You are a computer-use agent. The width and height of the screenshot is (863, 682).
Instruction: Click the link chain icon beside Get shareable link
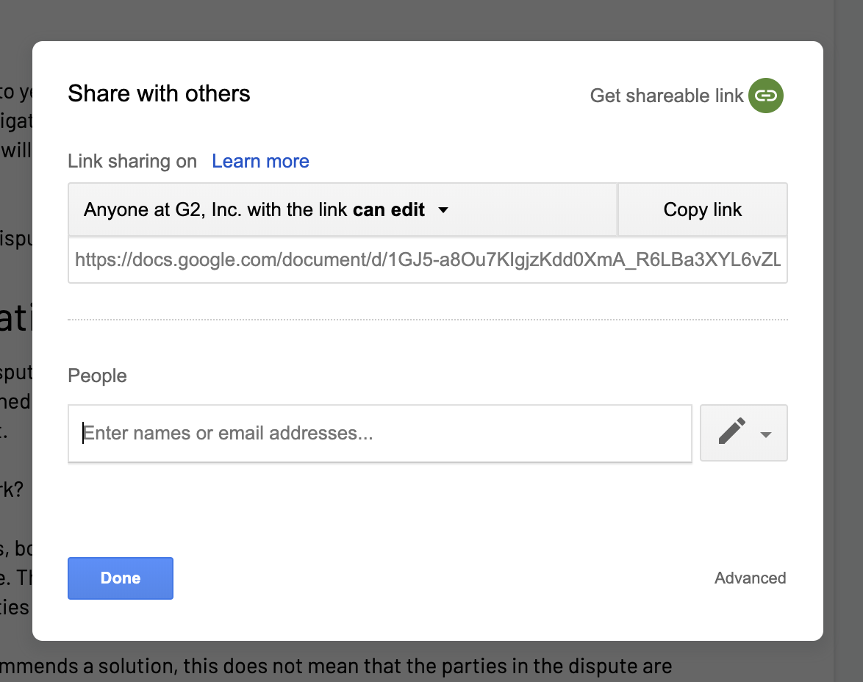[x=765, y=95]
